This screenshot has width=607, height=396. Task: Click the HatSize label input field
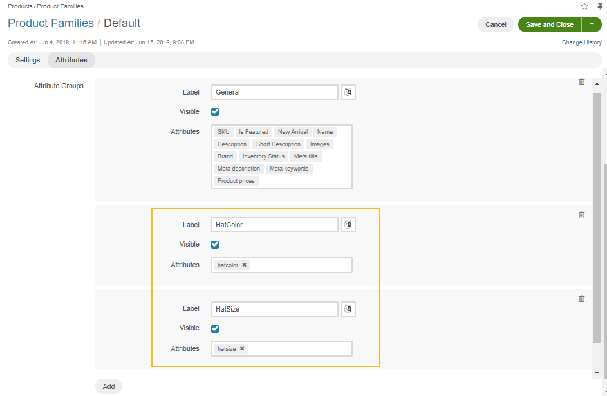(x=274, y=309)
